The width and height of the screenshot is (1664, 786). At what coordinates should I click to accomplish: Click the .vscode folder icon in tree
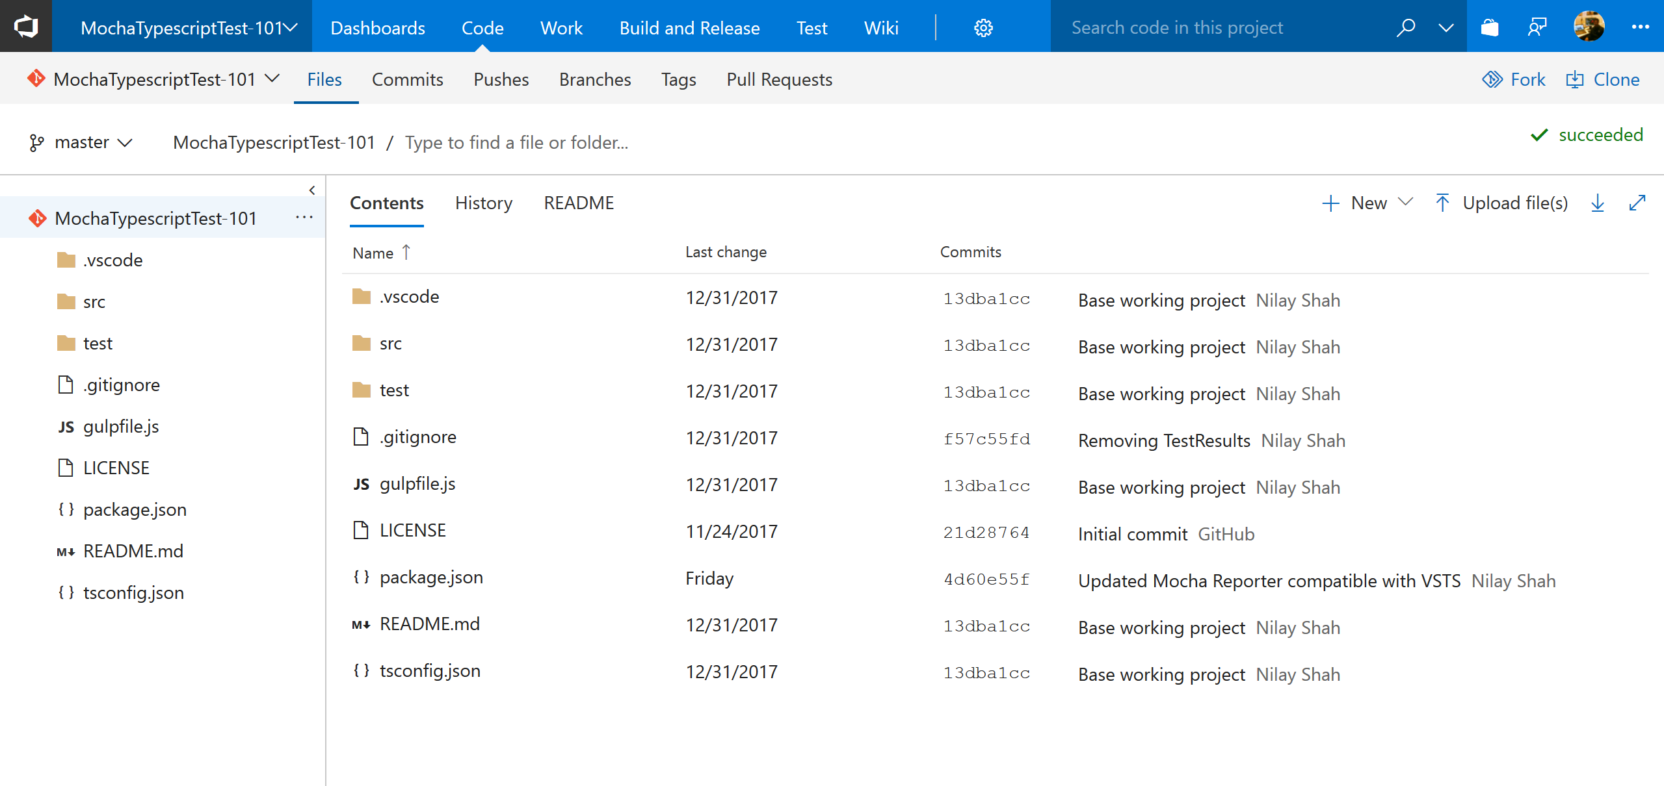pyautogui.click(x=66, y=260)
